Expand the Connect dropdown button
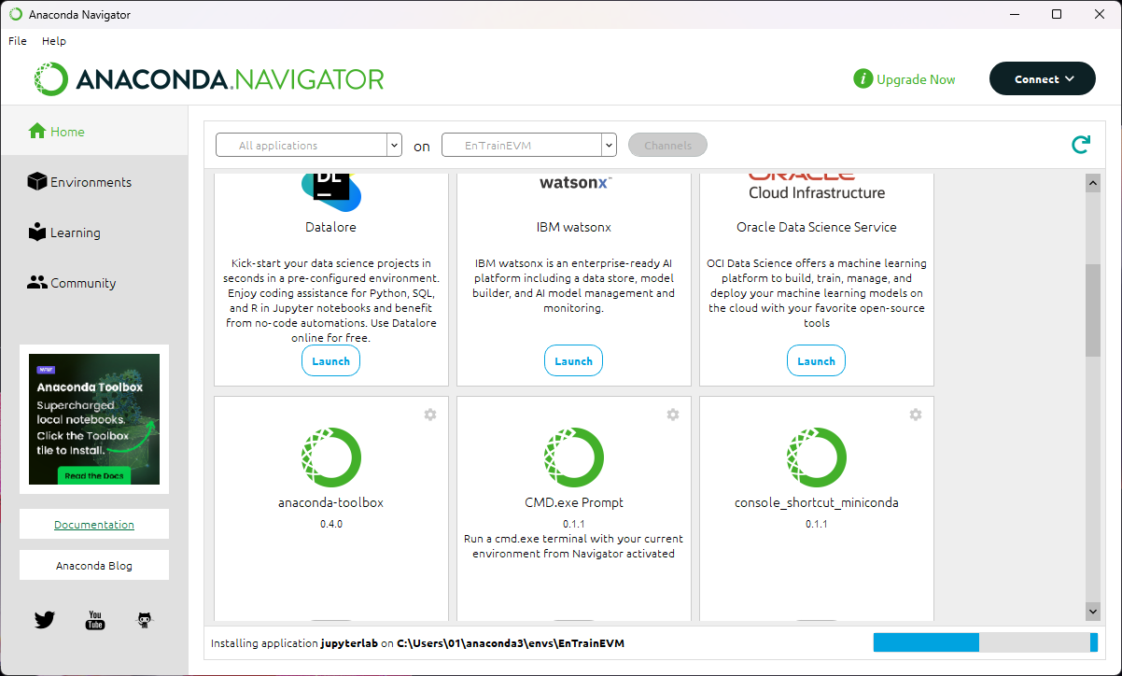The image size is (1122, 676). coord(1042,79)
